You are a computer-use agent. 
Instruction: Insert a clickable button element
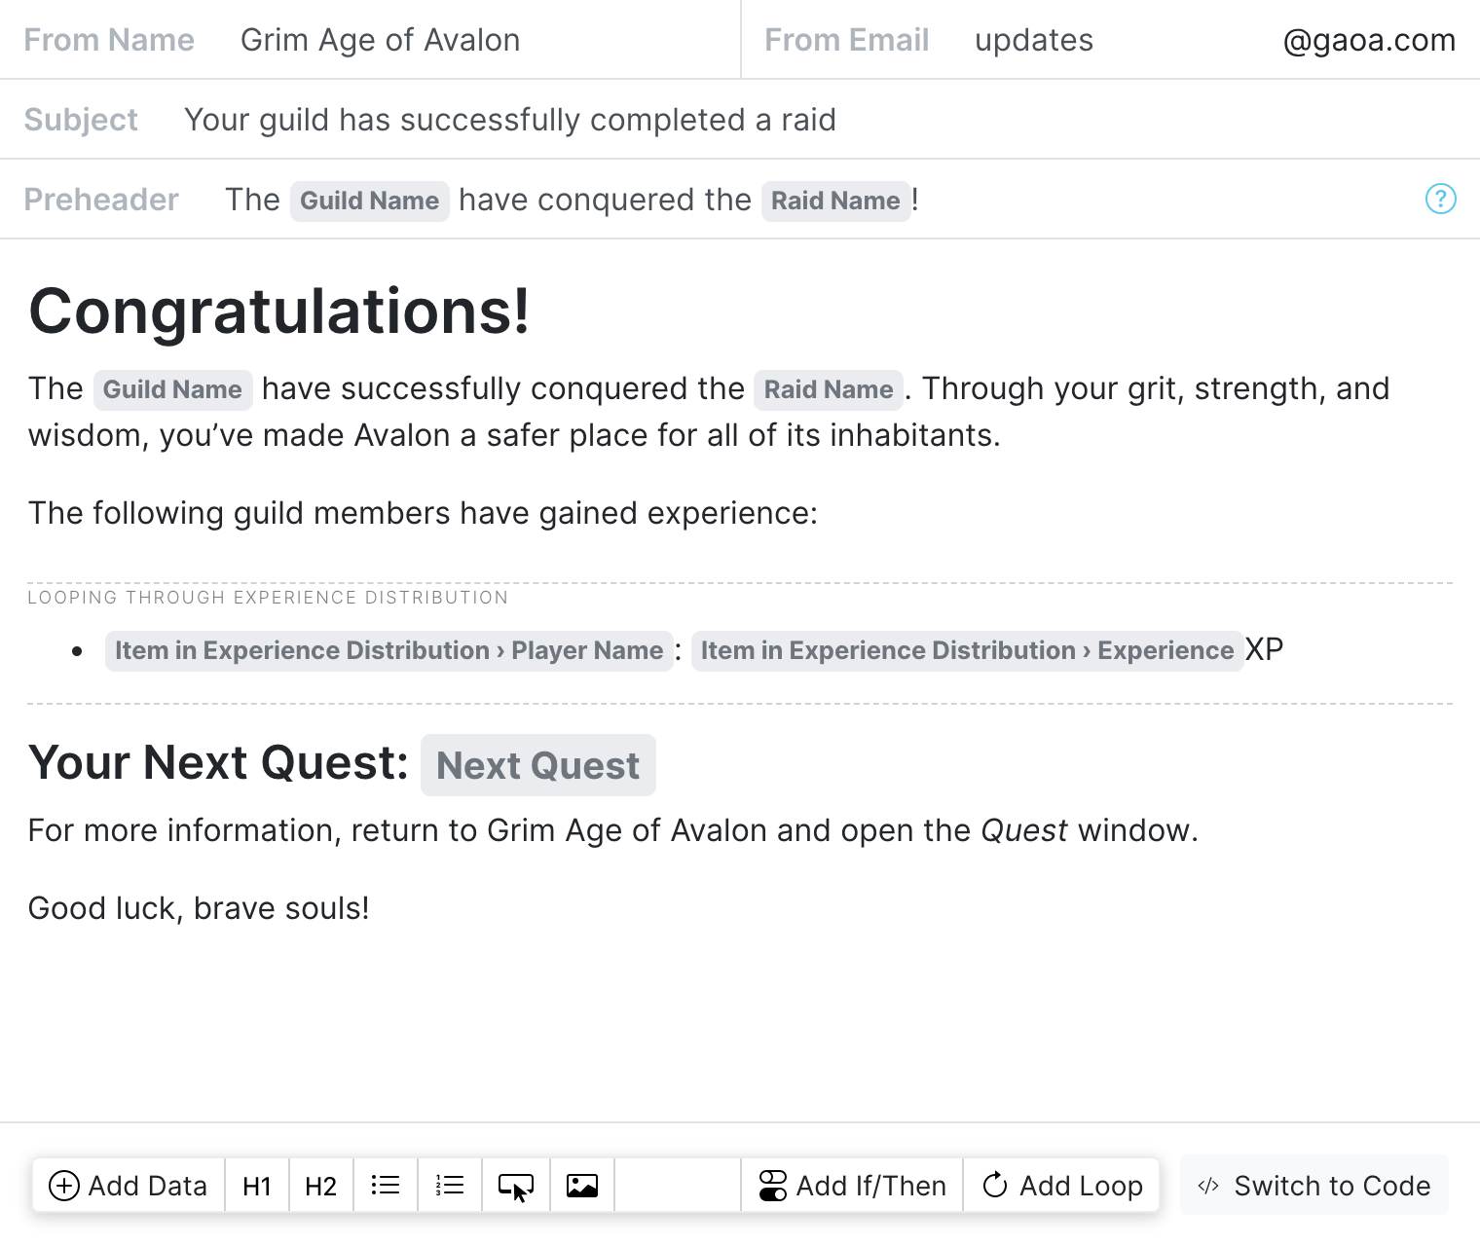pyautogui.click(x=516, y=1186)
